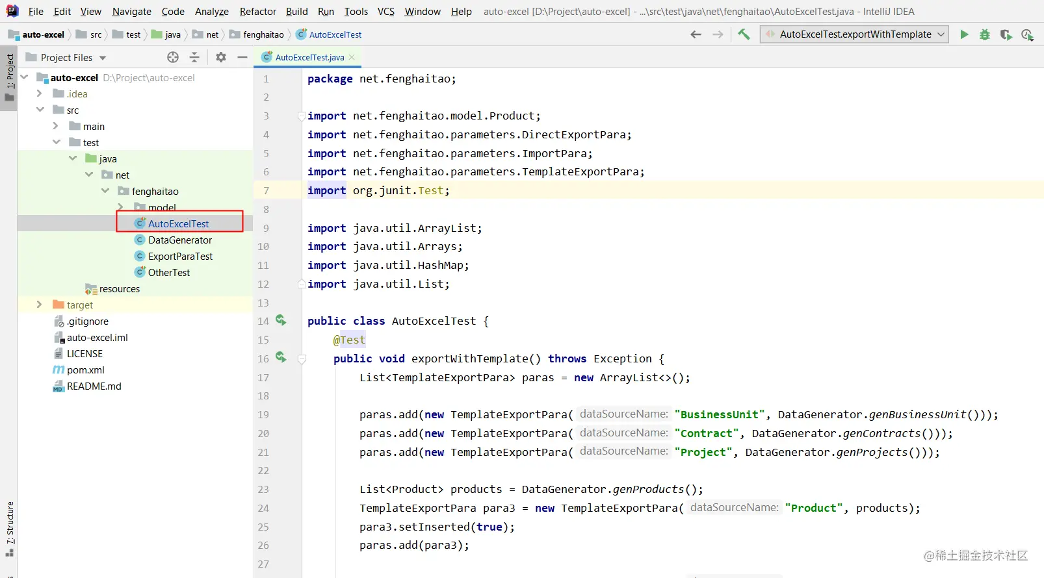Click run gutter icon on class line 14
This screenshot has width=1044, height=578.
point(281,320)
